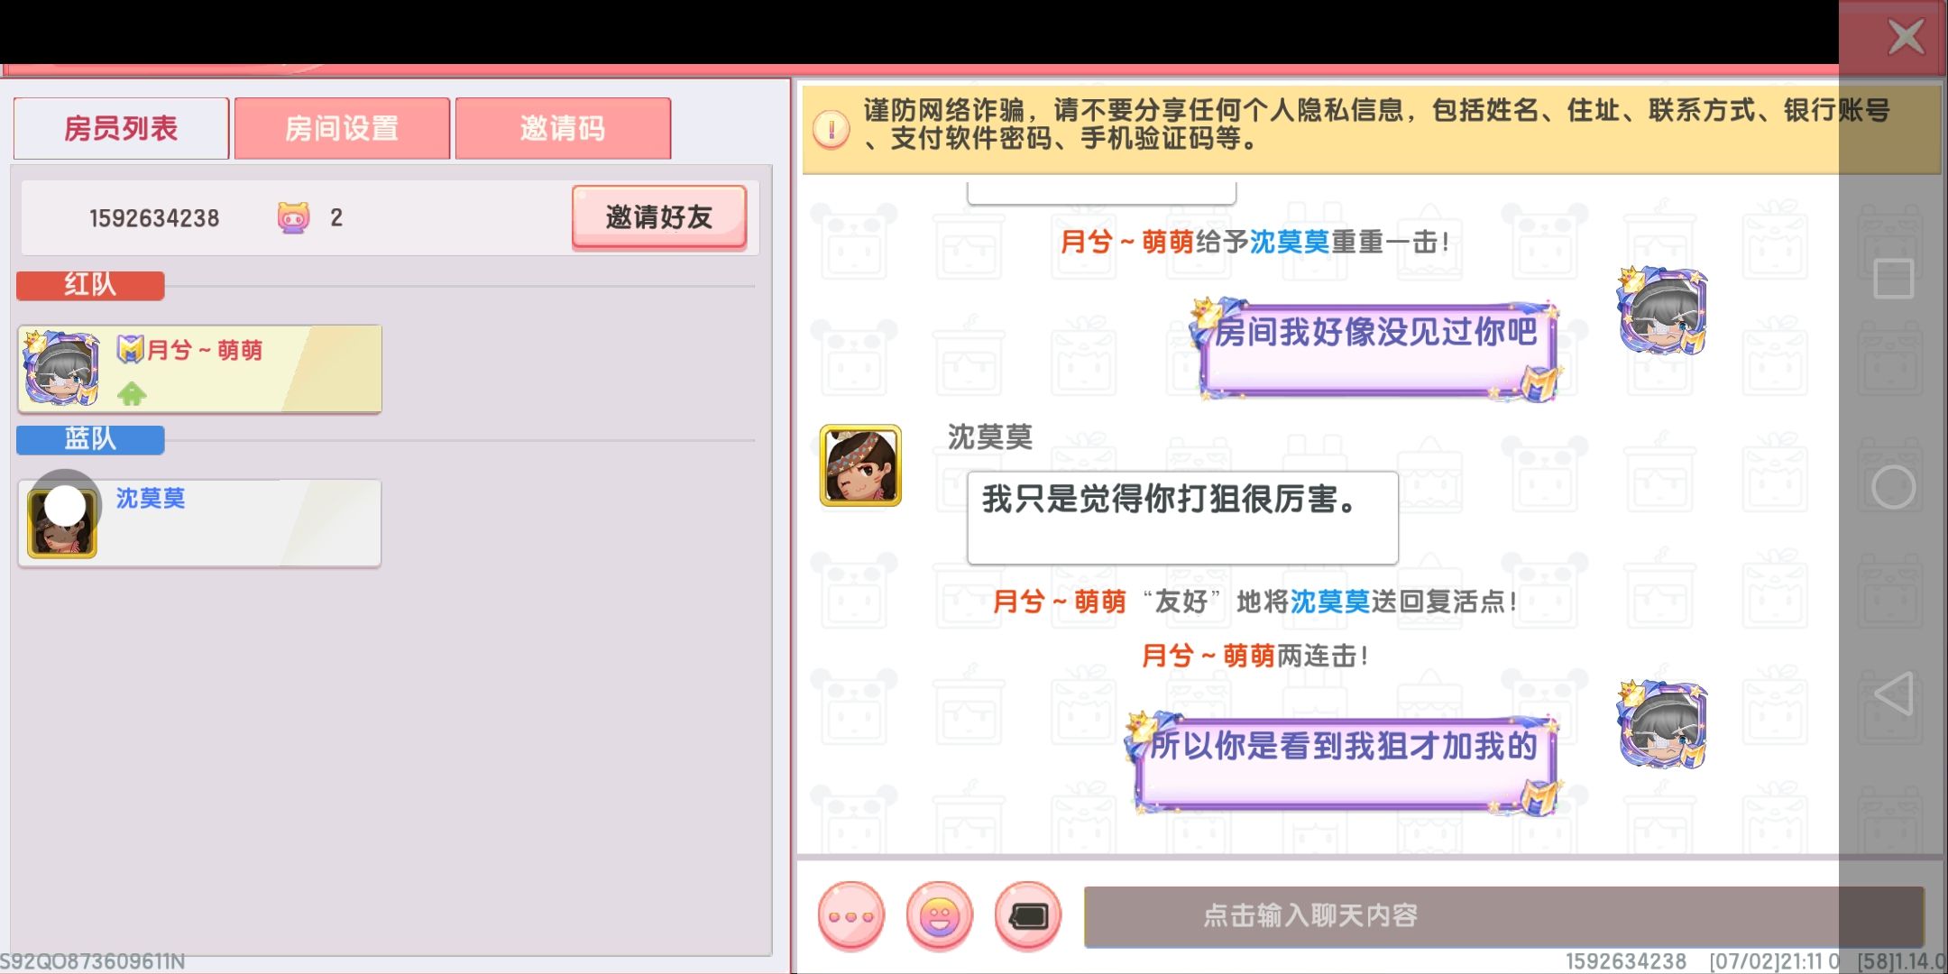This screenshot has height=974, width=1948.
Task: Close the room panel with the X
Action: 1906,37
